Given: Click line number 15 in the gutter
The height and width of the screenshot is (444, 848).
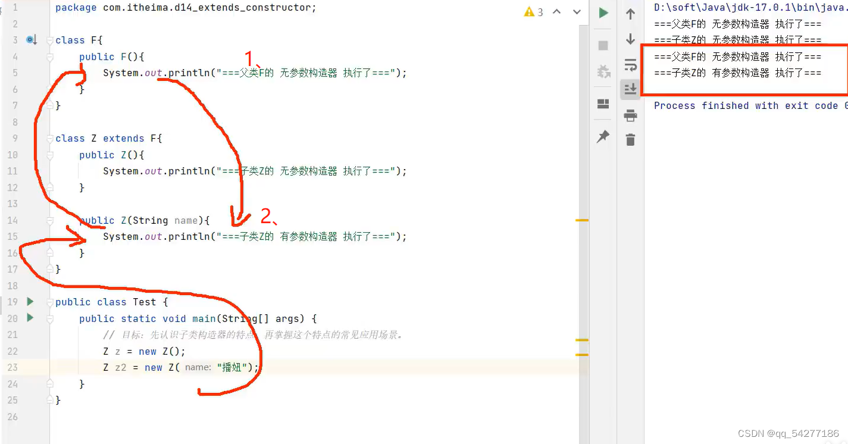Looking at the screenshot, I should point(12,237).
